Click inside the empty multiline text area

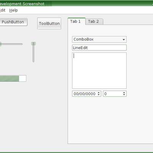(99, 71)
